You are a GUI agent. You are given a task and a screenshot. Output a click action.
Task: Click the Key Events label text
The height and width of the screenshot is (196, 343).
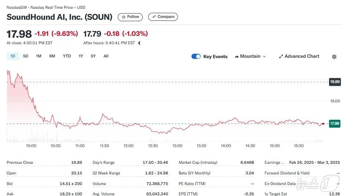click(x=215, y=57)
